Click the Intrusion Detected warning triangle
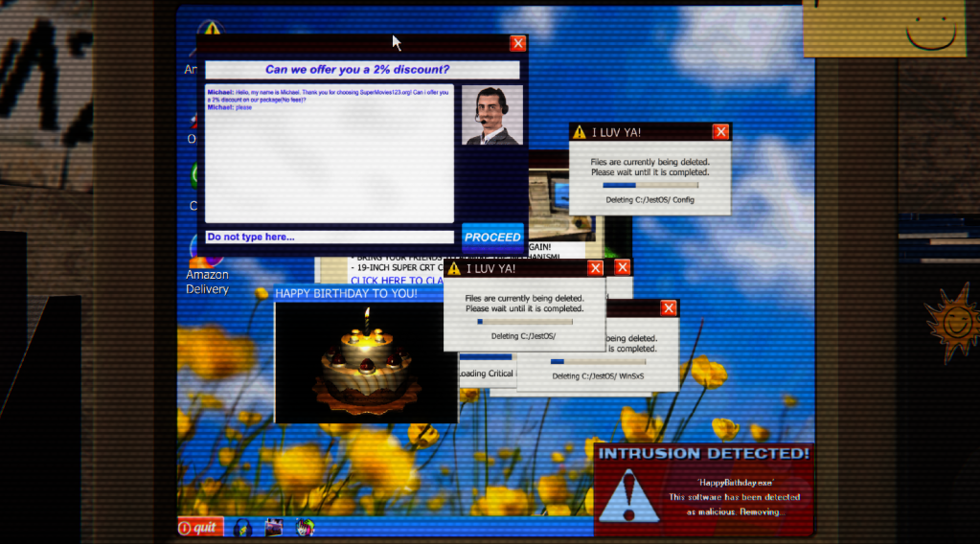 tap(628, 497)
